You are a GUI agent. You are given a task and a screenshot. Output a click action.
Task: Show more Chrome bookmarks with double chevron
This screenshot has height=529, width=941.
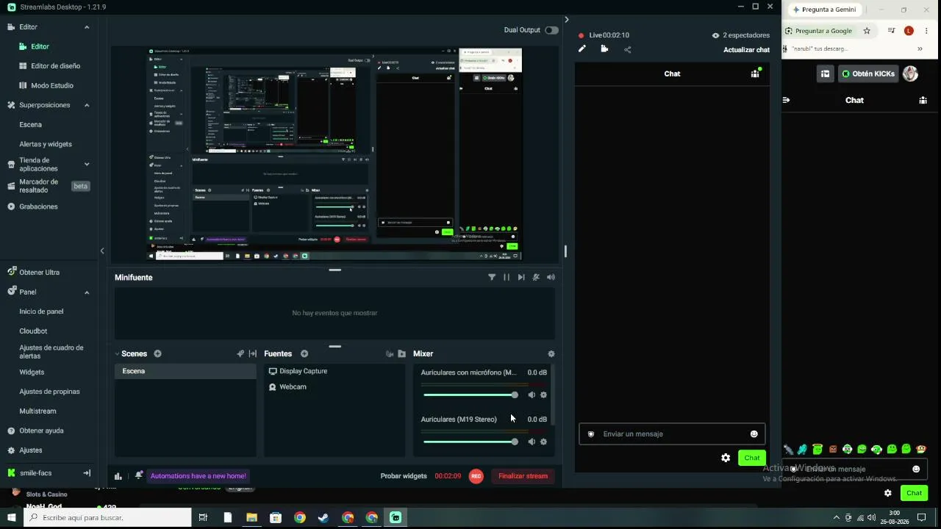click(920, 49)
